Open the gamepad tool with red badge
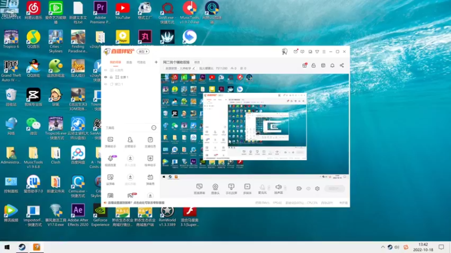The width and height of the screenshot is (451, 253). point(131,196)
